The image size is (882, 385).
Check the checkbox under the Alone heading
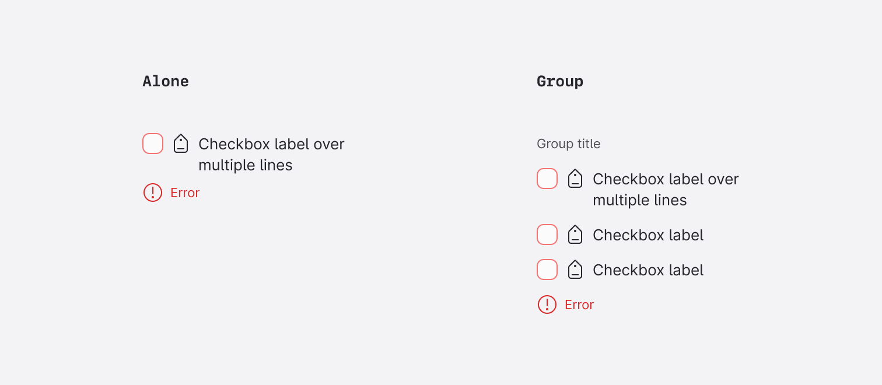[153, 143]
